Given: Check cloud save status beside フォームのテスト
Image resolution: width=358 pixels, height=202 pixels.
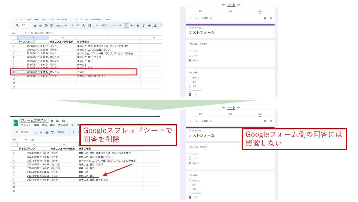Looking at the screenshot, I should 64,121.
